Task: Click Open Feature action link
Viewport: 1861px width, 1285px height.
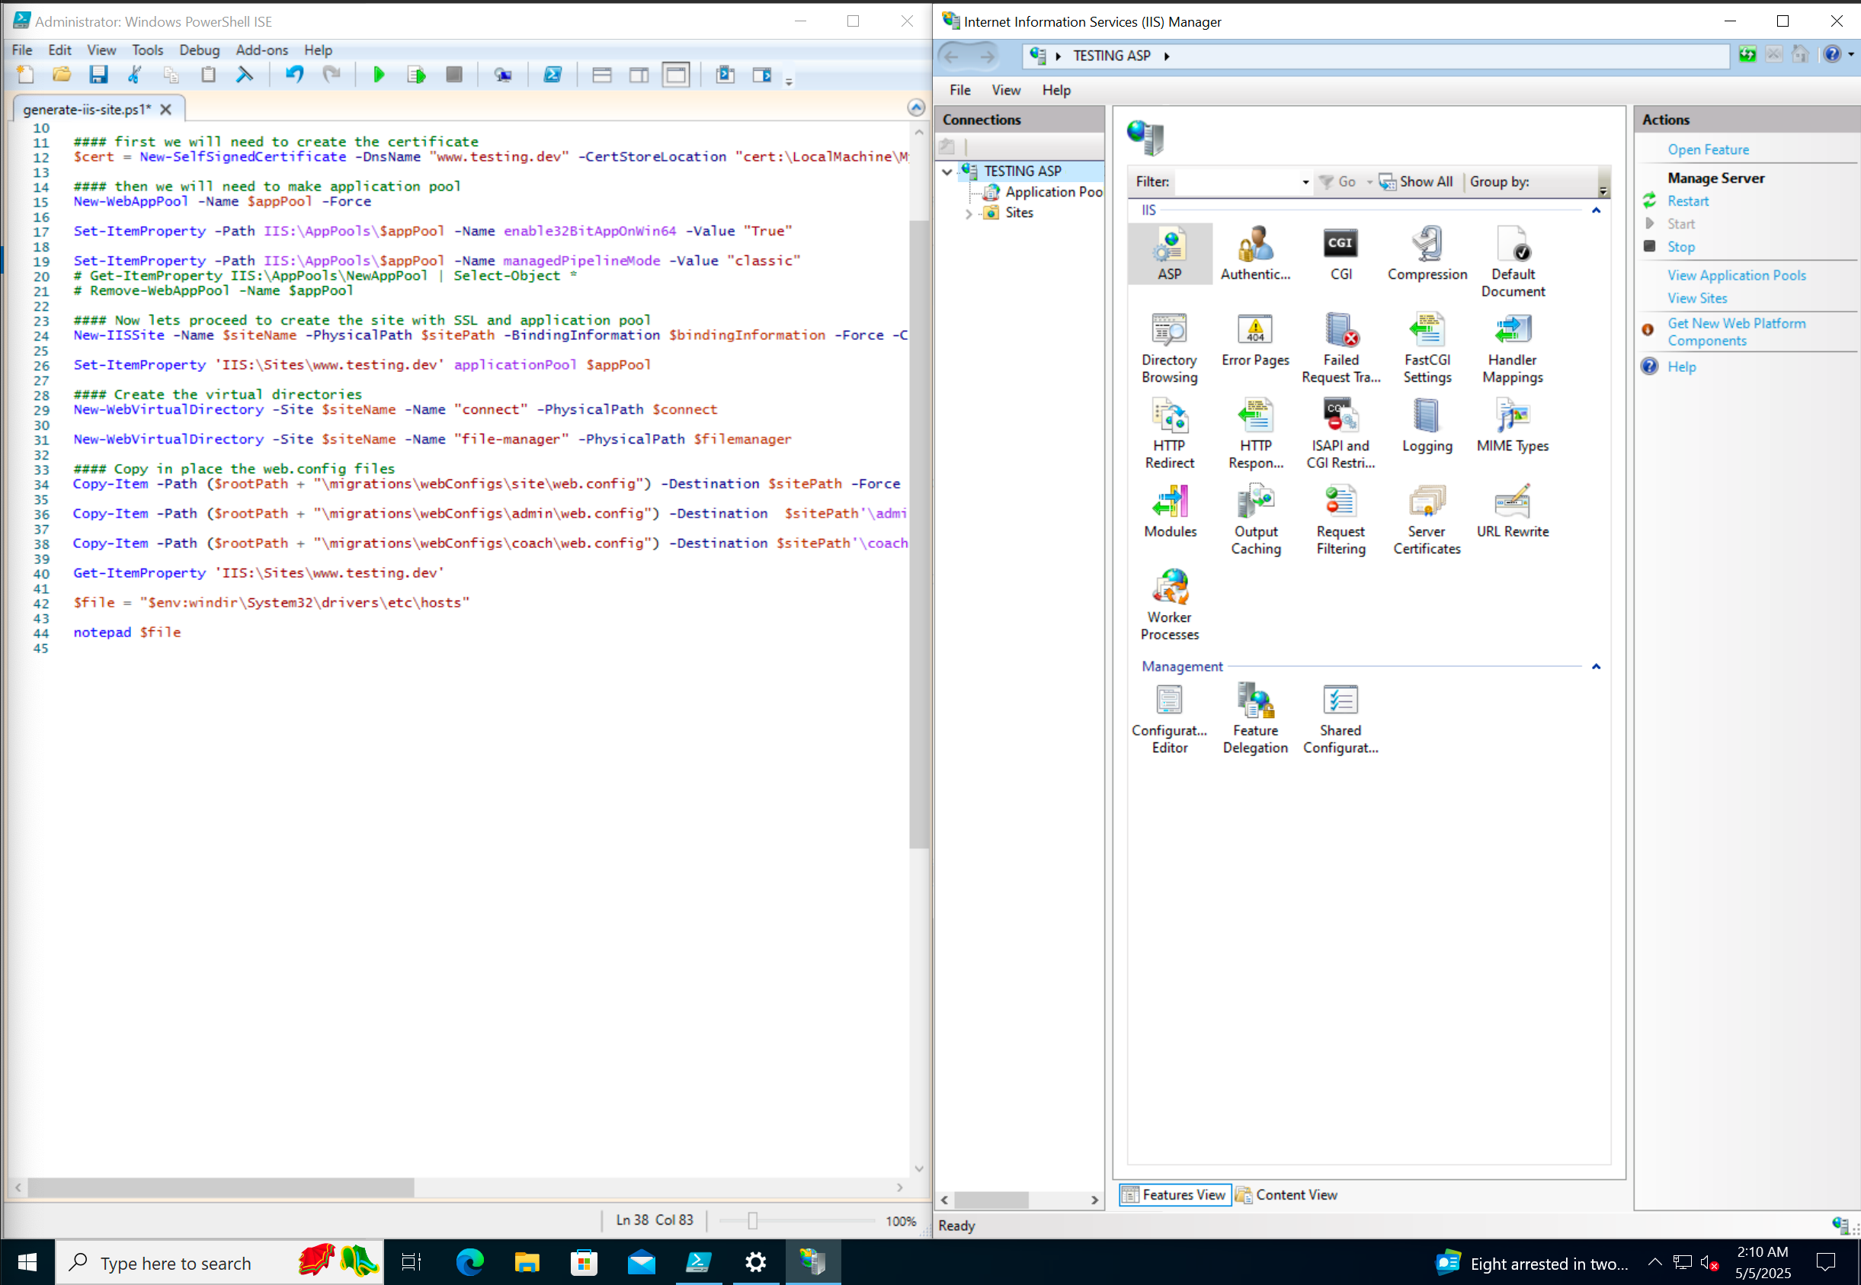Action: (1707, 149)
